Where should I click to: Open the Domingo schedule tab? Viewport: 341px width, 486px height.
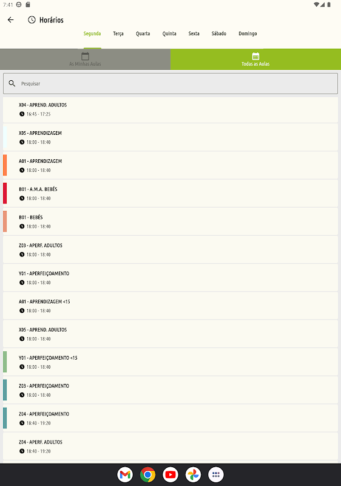(x=248, y=33)
